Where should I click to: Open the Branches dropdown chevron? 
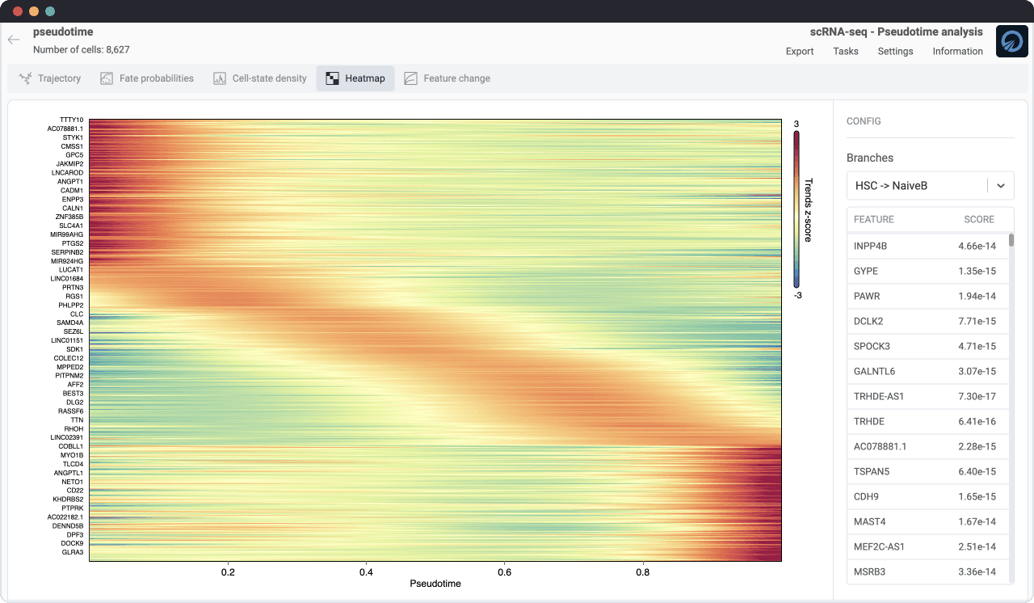point(1000,186)
